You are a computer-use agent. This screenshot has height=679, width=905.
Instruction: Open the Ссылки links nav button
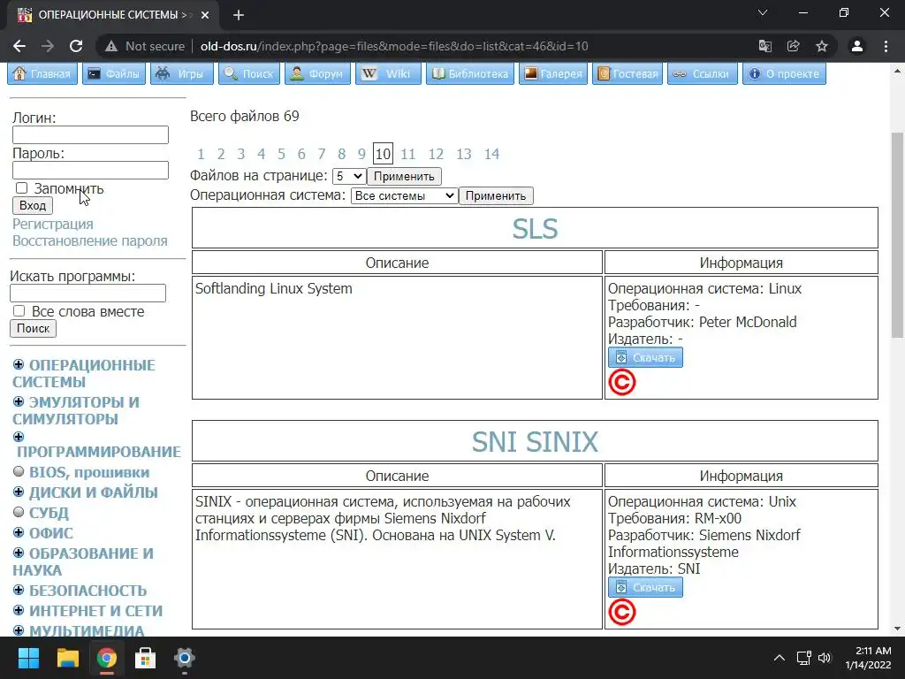(x=703, y=74)
